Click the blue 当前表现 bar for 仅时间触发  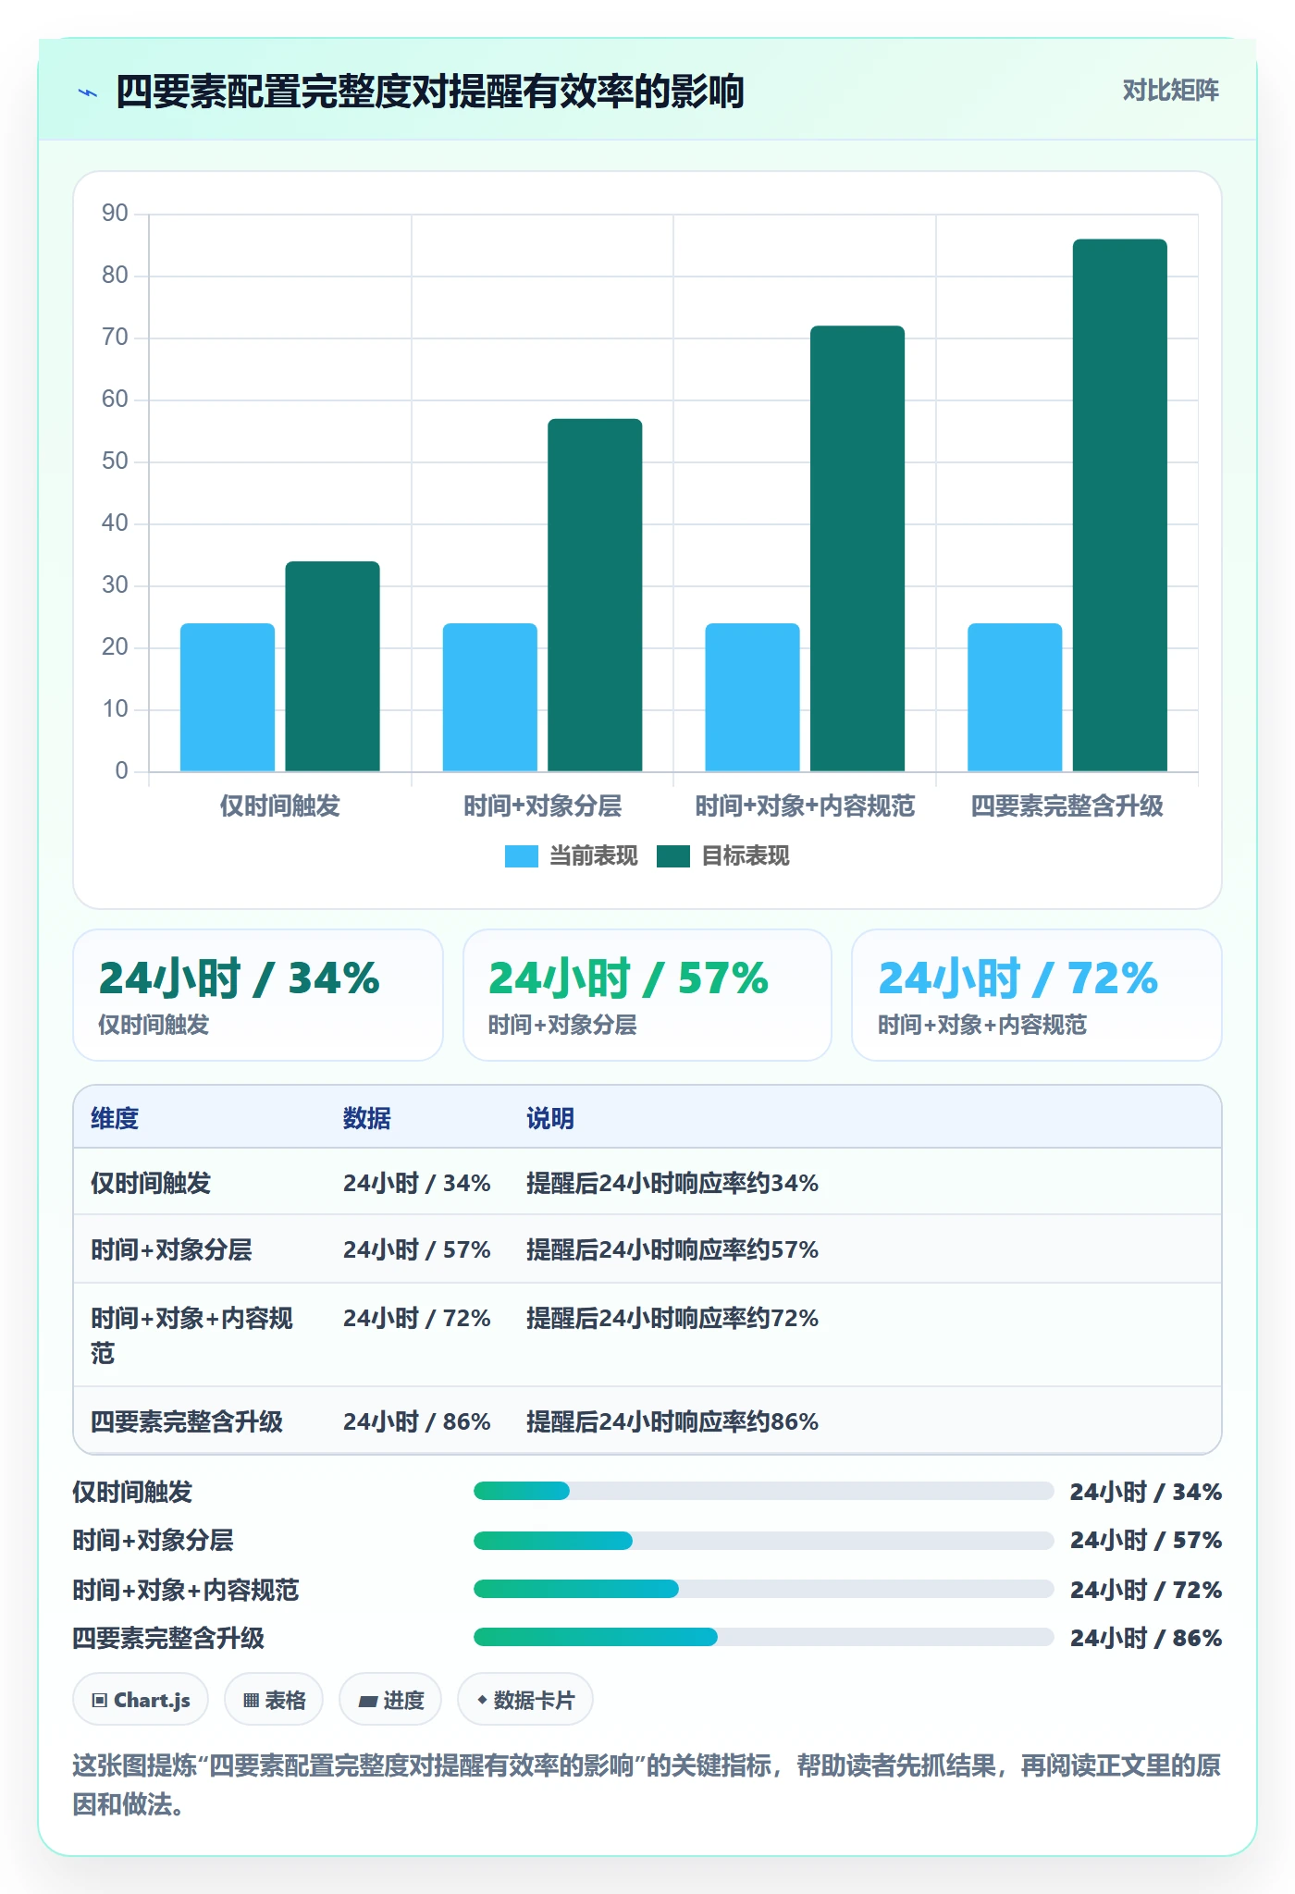(x=228, y=697)
